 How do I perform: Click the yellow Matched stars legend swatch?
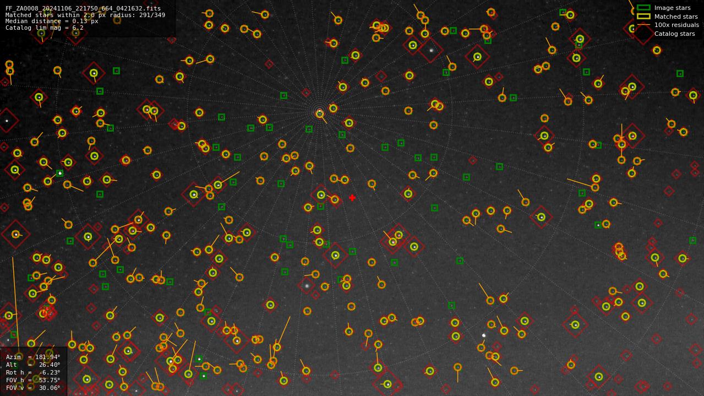coord(643,17)
